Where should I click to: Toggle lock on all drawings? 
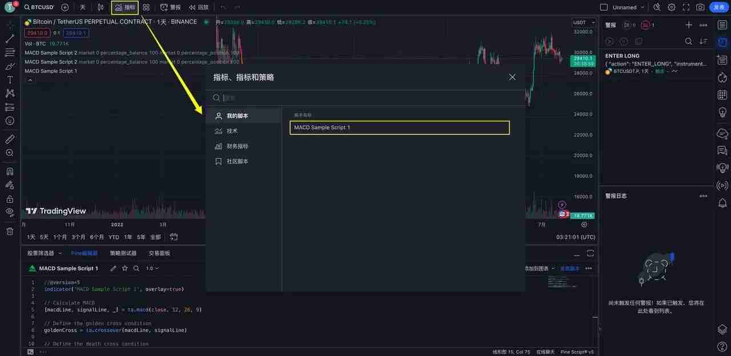click(x=9, y=199)
